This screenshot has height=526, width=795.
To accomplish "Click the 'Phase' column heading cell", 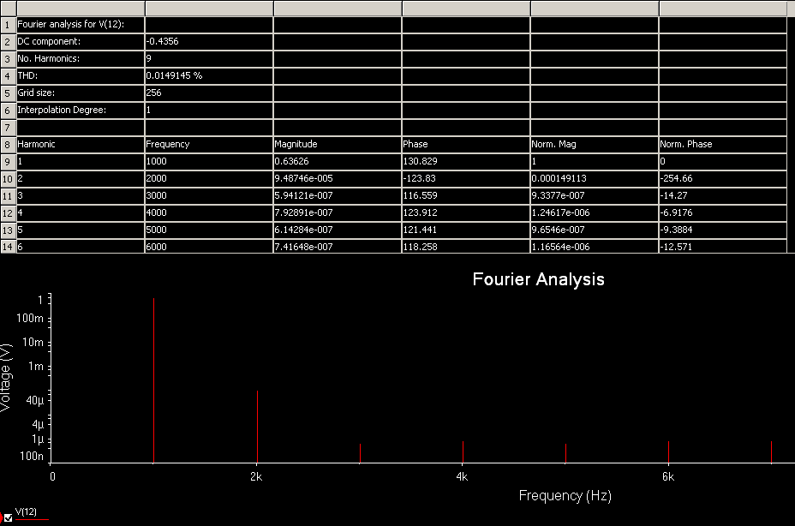I will tap(466, 144).
